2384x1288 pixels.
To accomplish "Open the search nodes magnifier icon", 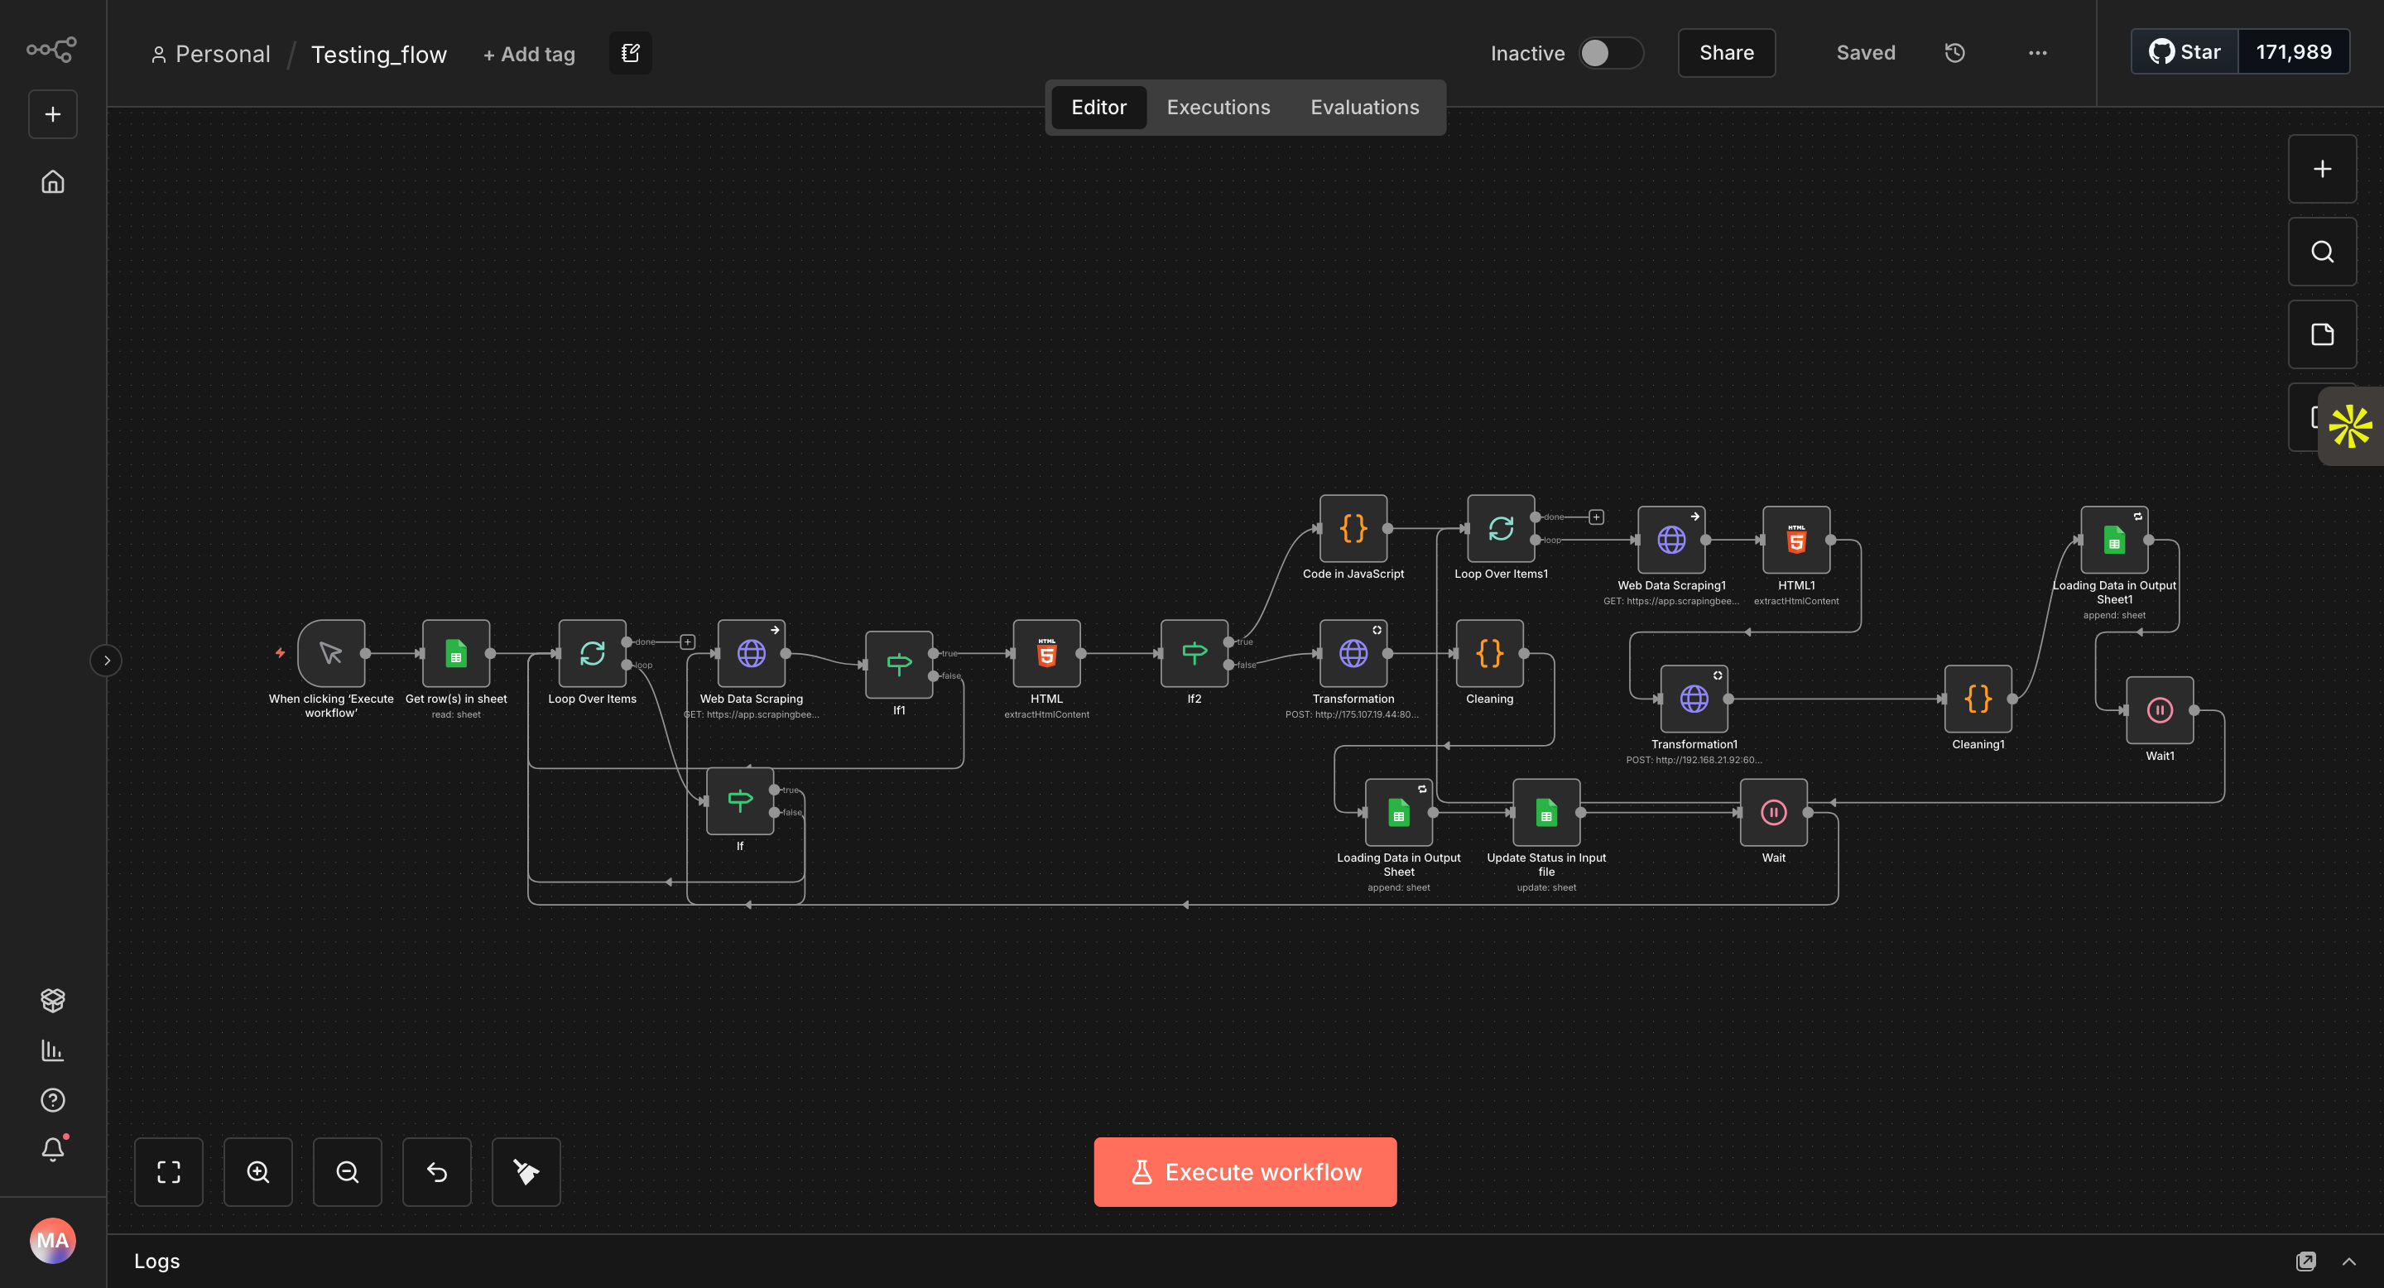I will tap(2321, 252).
